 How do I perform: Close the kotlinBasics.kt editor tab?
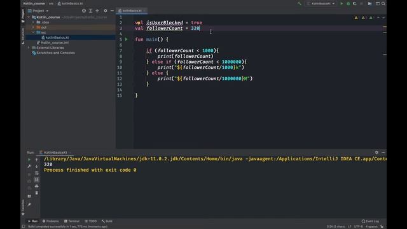pyautogui.click(x=144, y=11)
